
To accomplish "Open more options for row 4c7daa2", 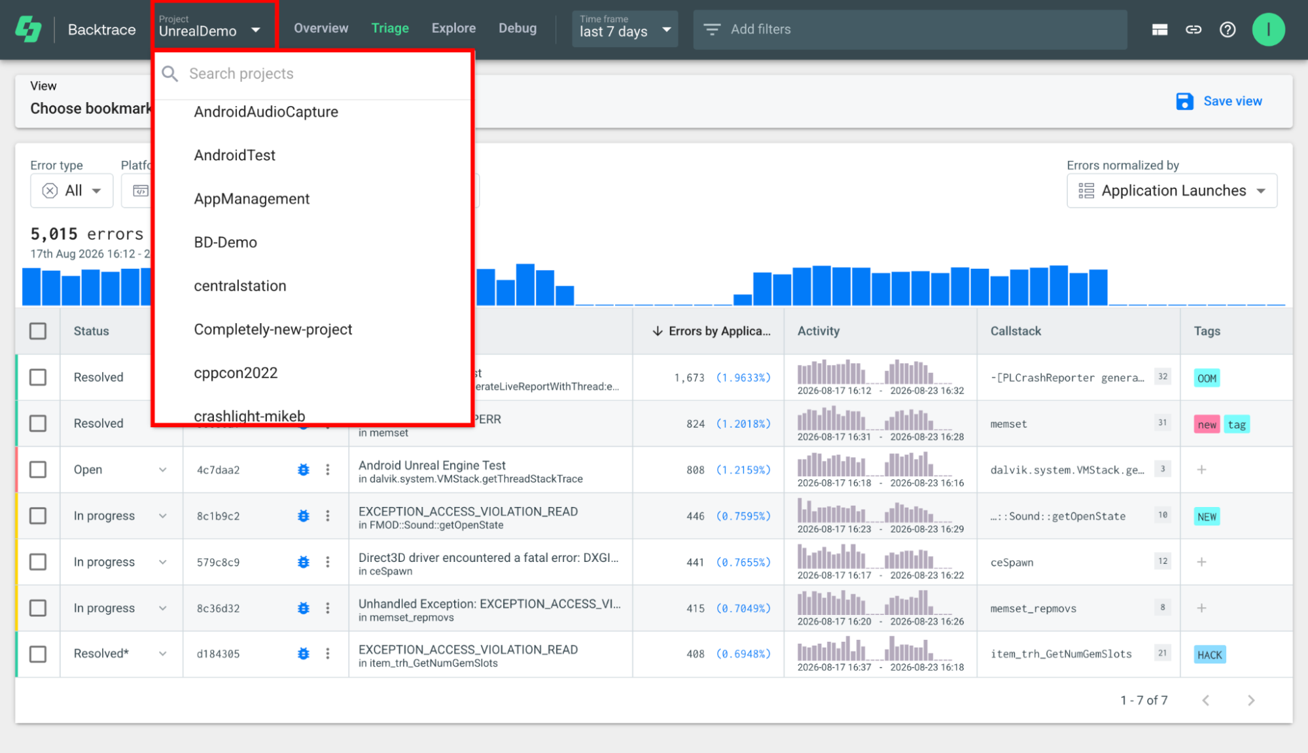I will tap(328, 470).
